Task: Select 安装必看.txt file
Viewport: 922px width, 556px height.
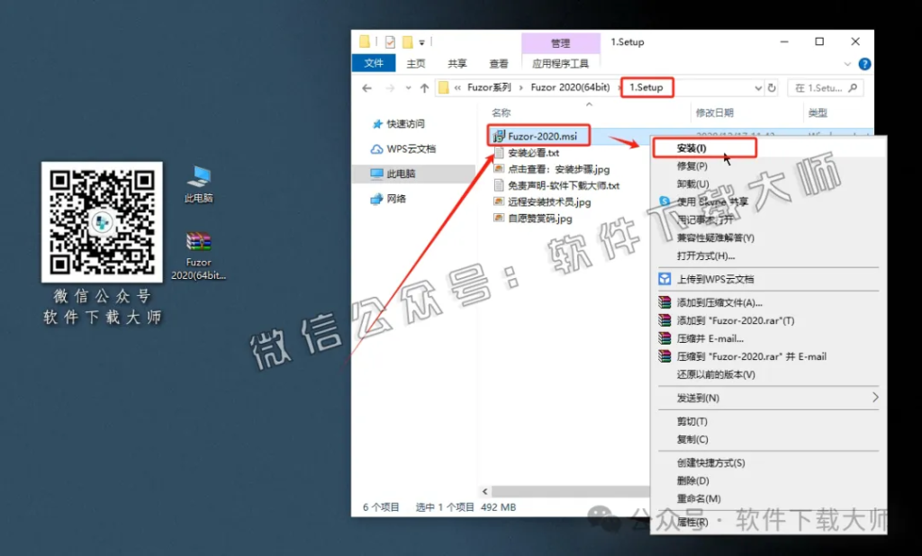Action: (533, 153)
